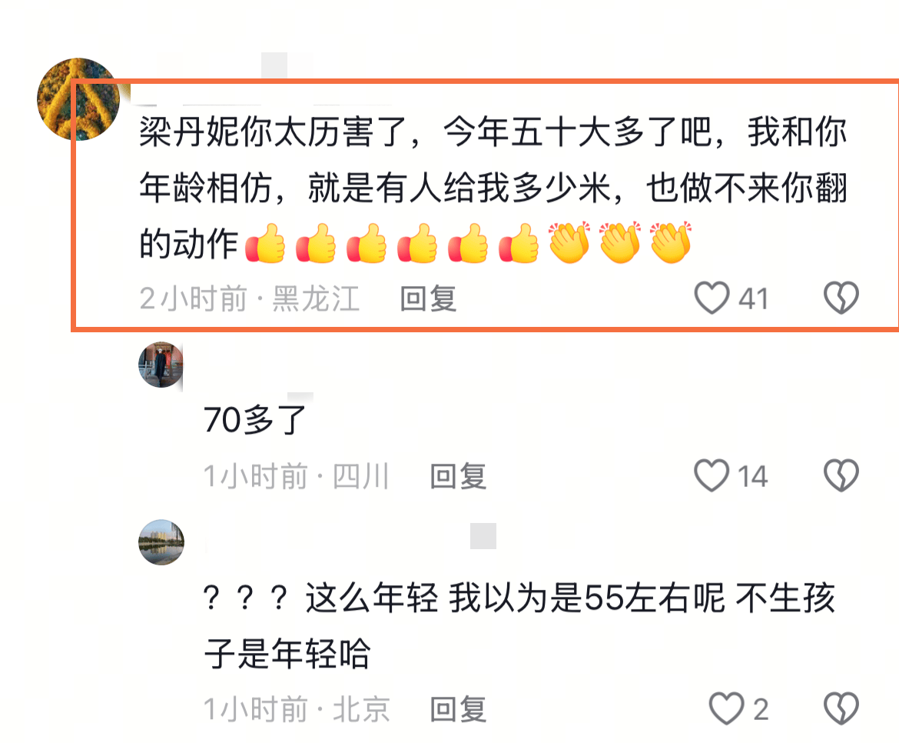Click the last clapping-hands emoji
Viewport: 899px width, 743px height.
(671, 243)
